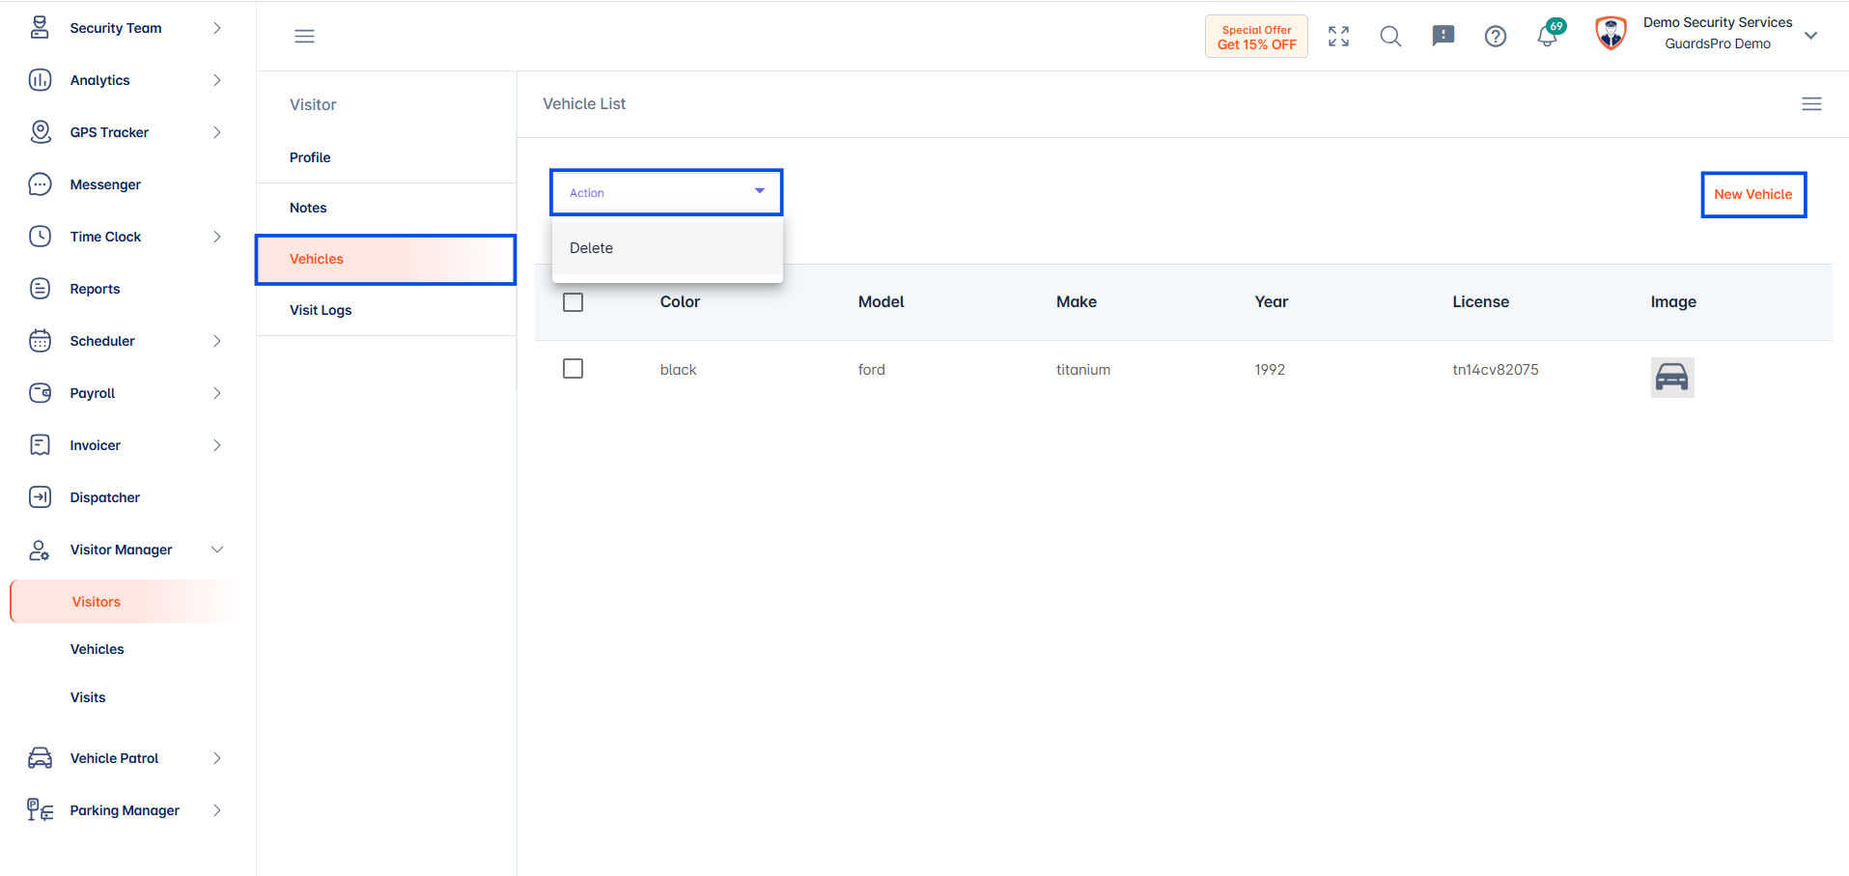Click the Visitor Manager person icon
This screenshot has width=1849, height=876.
click(x=40, y=550)
